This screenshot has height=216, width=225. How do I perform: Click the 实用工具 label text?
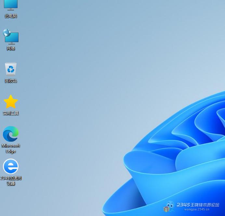[11, 113]
